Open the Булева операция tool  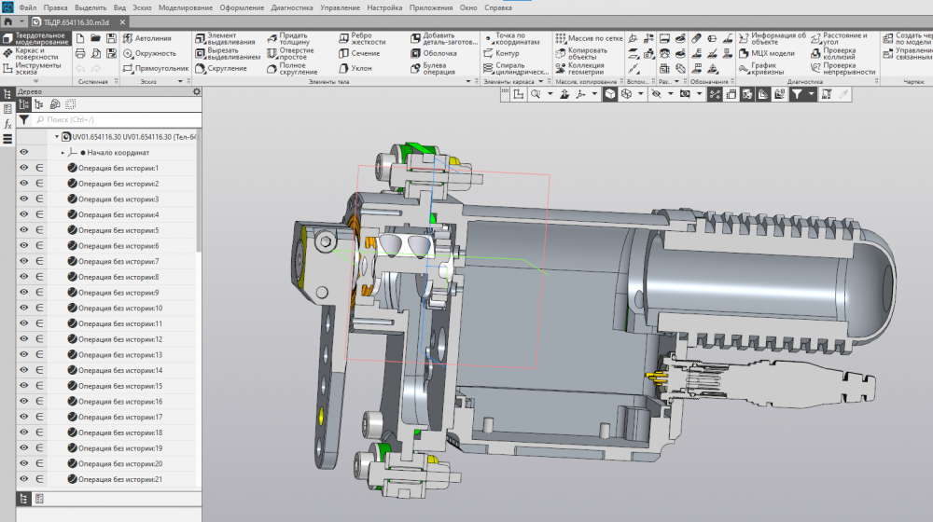pos(433,69)
